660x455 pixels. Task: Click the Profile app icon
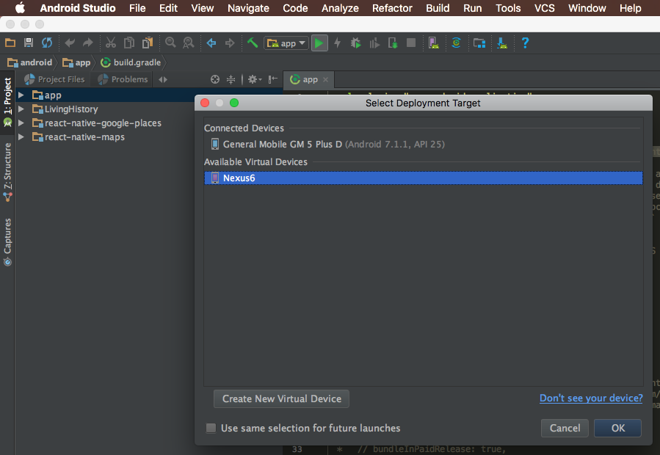click(x=374, y=43)
